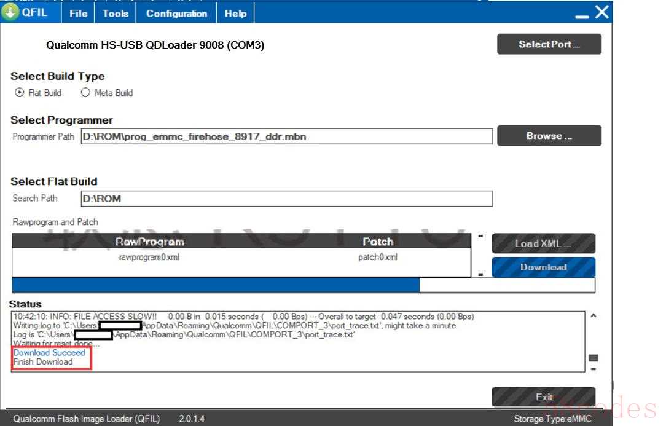This screenshot has height=426, width=666.
Task: Minimize the QFIL window
Action: point(582,14)
